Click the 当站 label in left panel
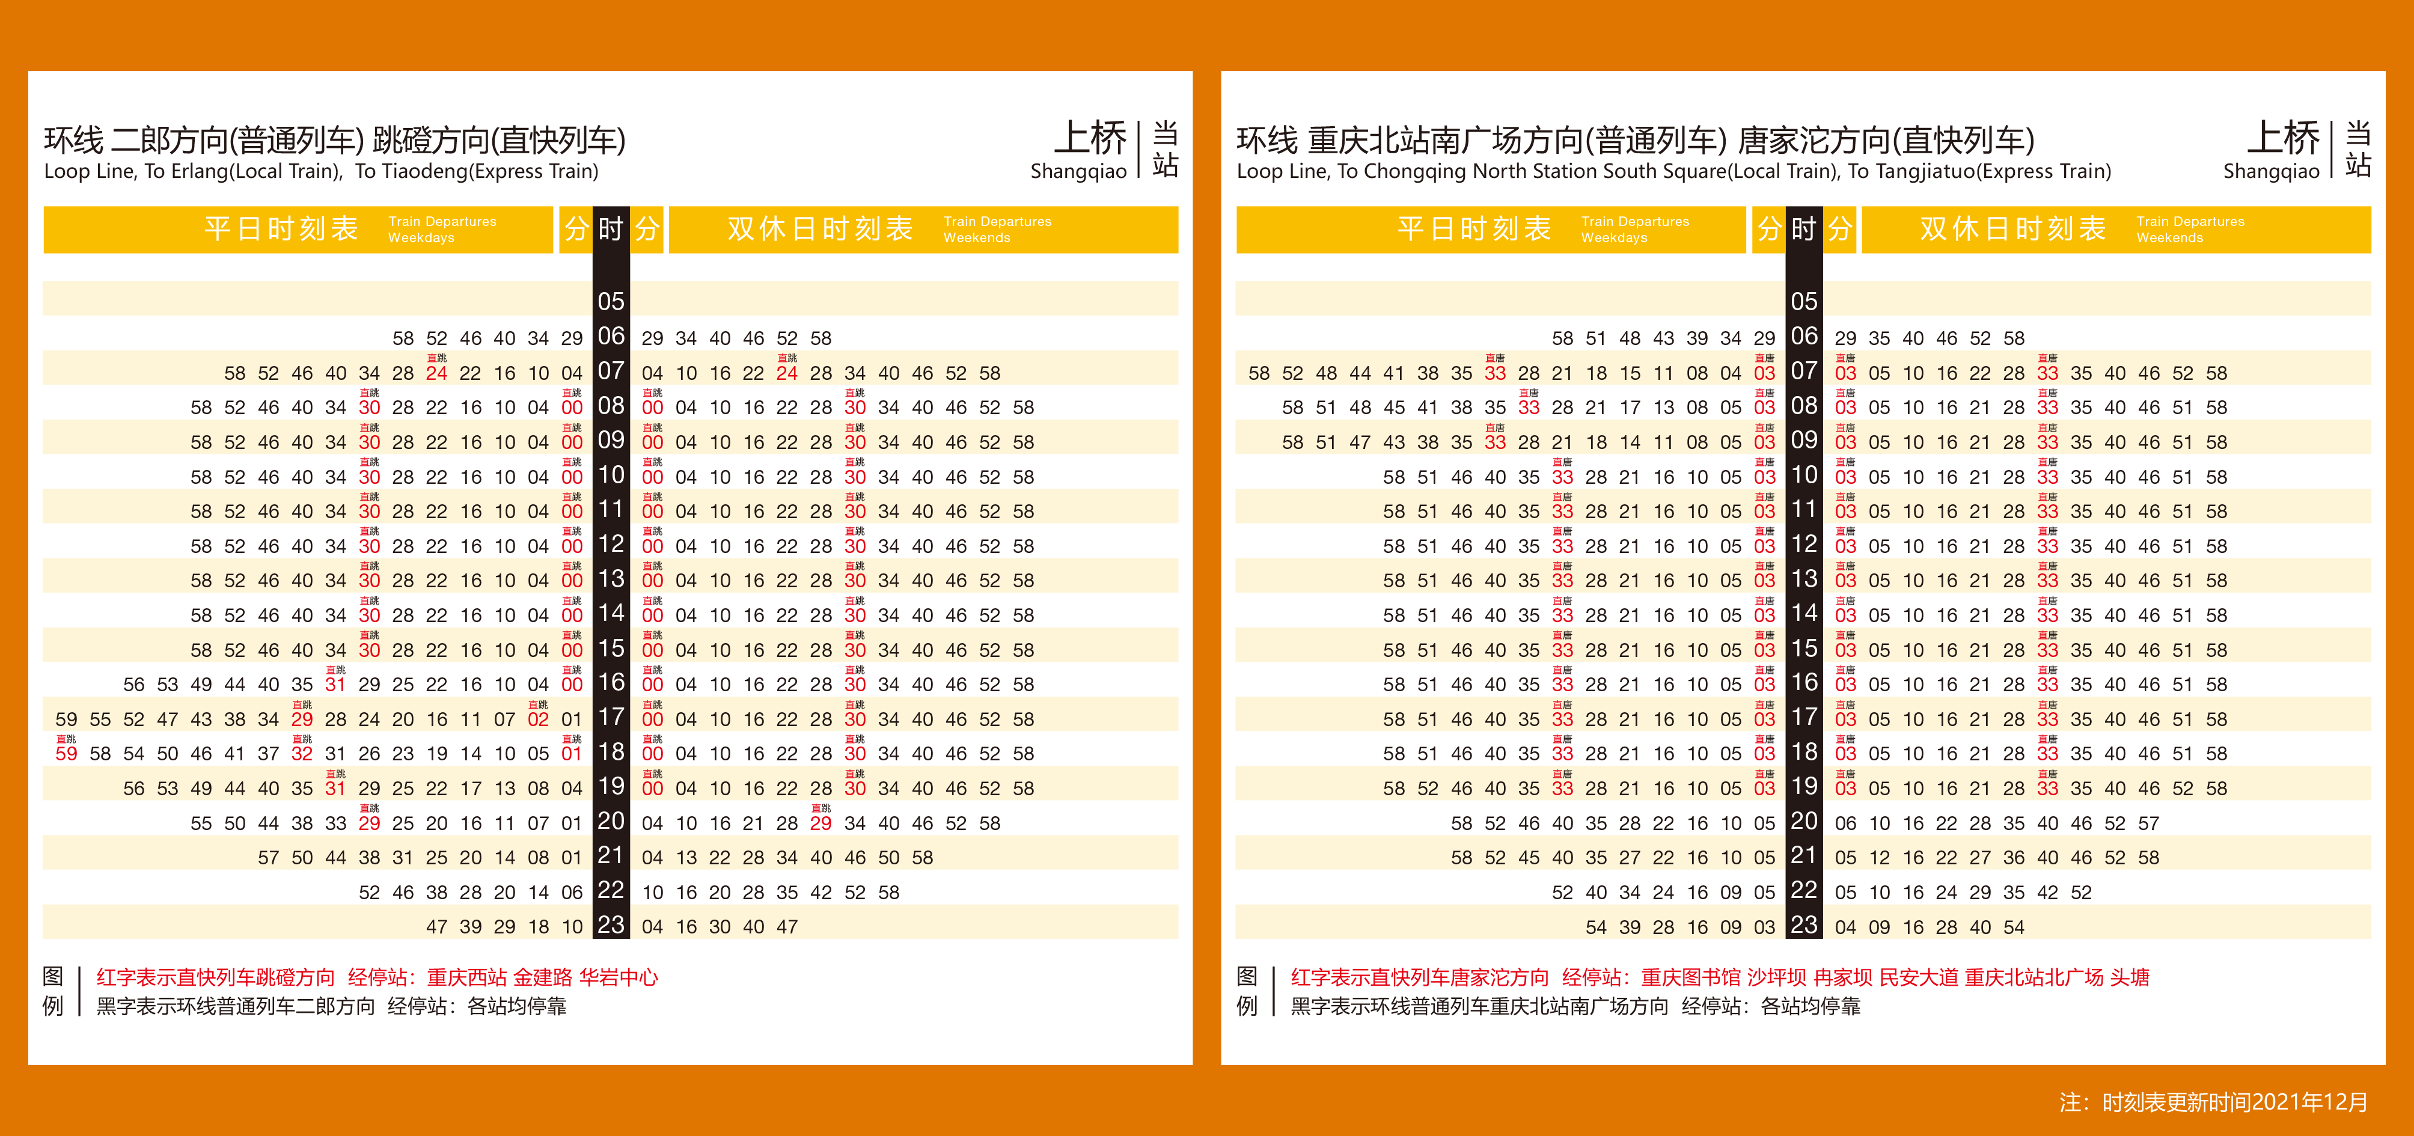Image resolution: width=2414 pixels, height=1136 pixels. click(x=1165, y=150)
